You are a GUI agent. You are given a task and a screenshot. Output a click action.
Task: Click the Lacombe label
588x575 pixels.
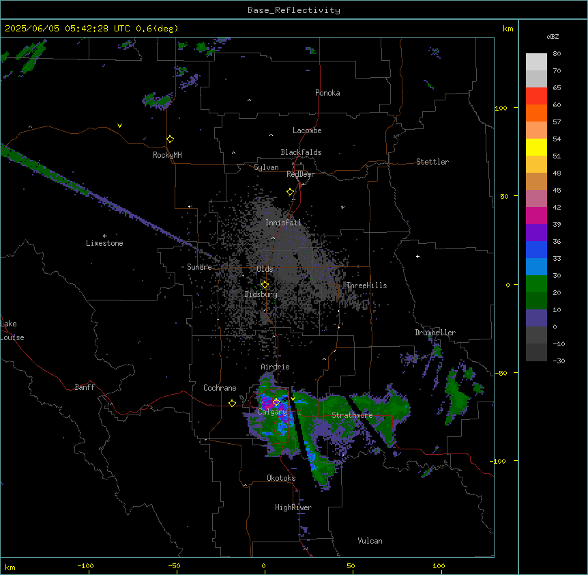pyautogui.click(x=307, y=130)
